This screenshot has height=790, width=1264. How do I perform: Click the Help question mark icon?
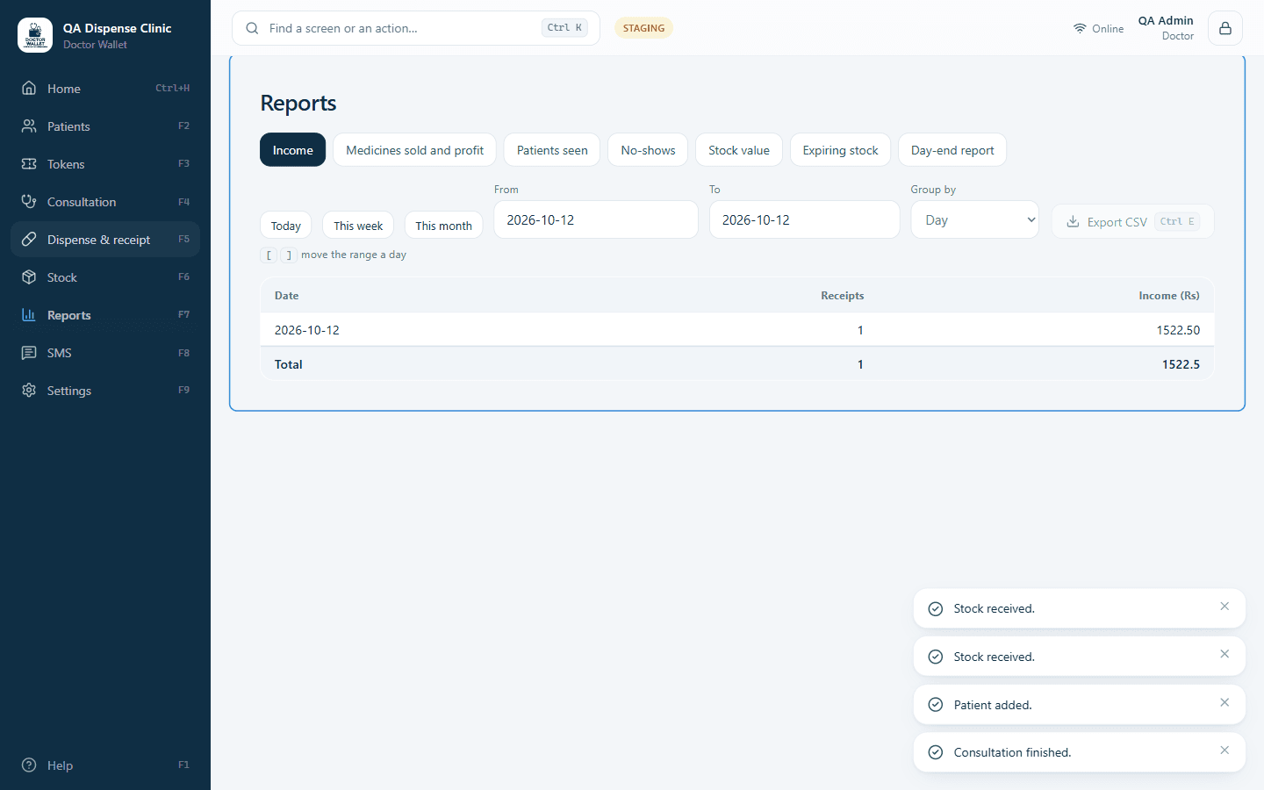point(29,765)
